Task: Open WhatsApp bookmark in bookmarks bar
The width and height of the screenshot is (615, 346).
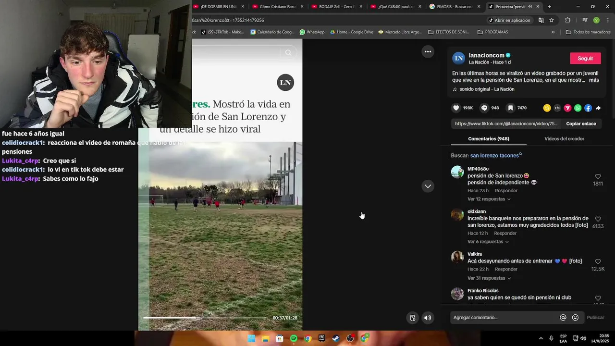Action: point(312,32)
